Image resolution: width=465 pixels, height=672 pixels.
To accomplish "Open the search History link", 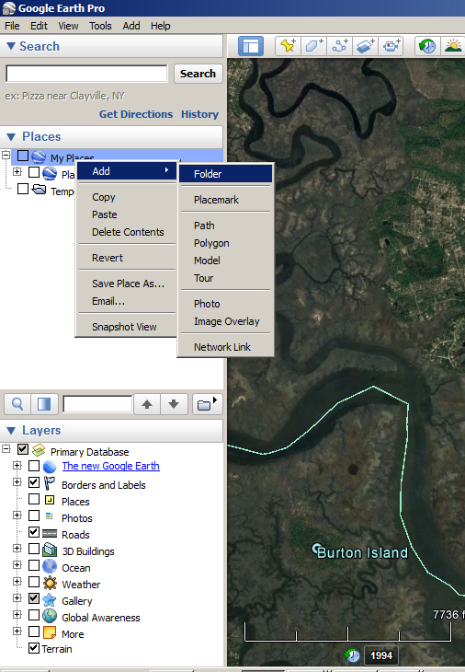I will [x=199, y=114].
